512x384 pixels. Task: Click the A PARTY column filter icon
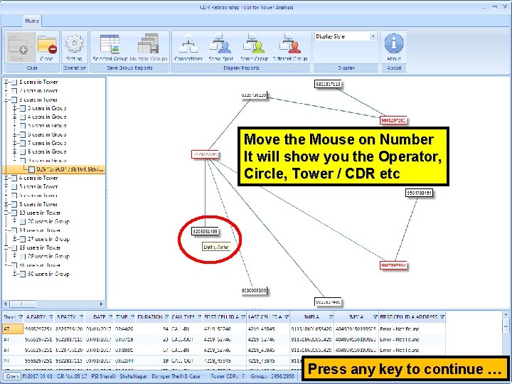[50, 317]
